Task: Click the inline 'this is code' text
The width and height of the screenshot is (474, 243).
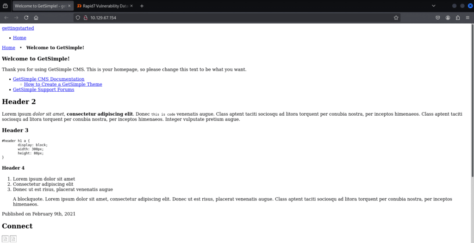Action: (163, 114)
